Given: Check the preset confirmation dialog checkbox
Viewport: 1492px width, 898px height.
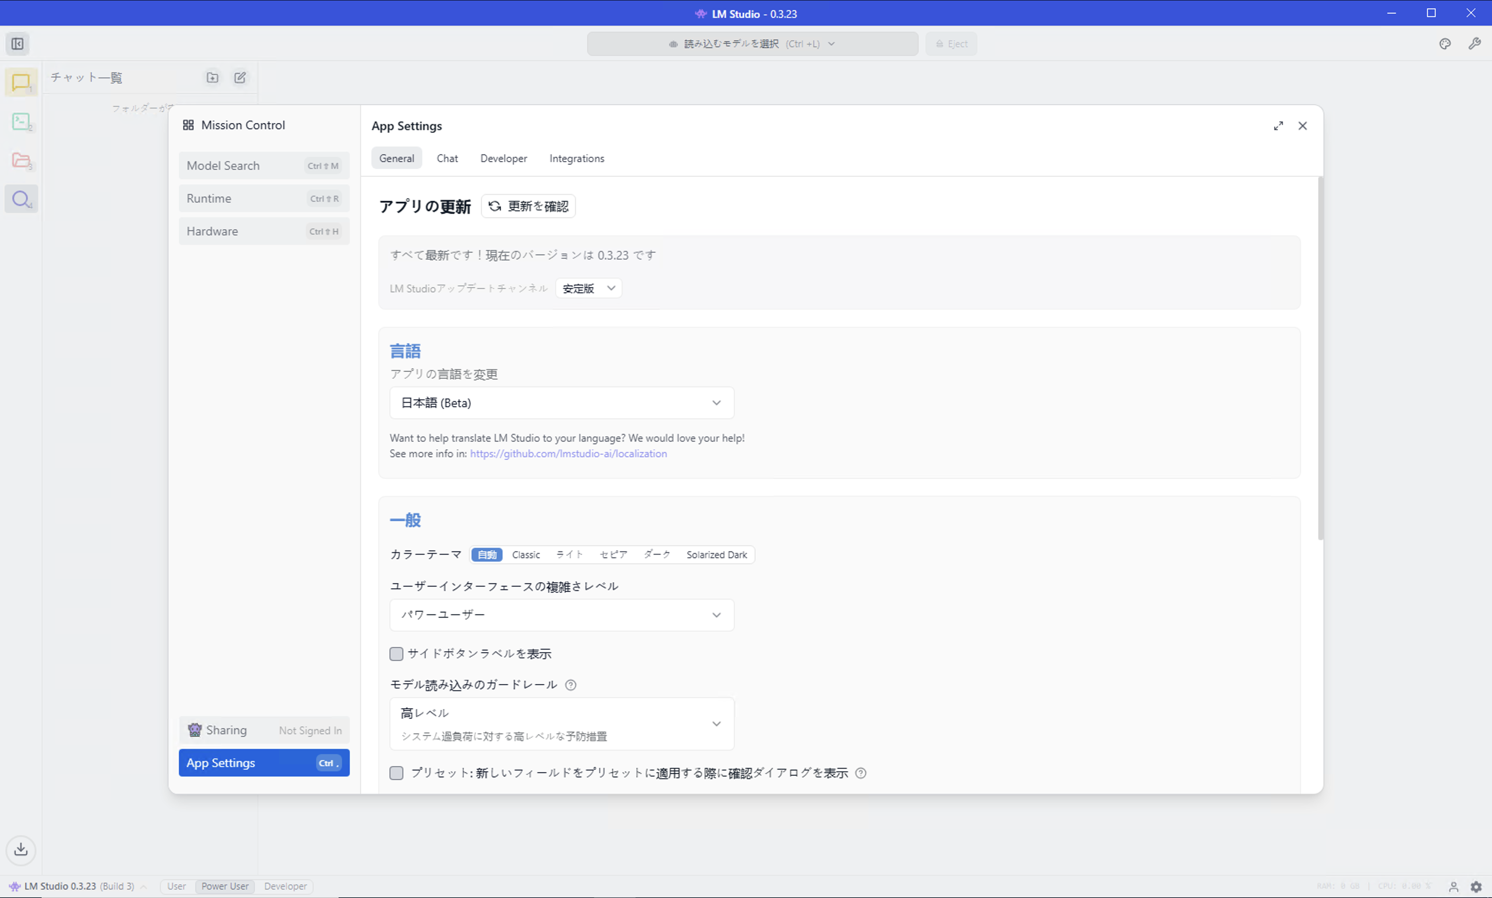Looking at the screenshot, I should tap(396, 773).
